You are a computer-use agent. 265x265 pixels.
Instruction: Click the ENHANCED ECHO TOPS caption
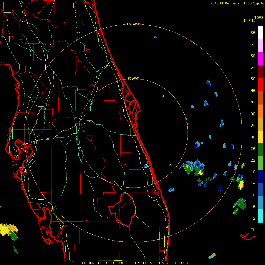[x=103, y=263]
